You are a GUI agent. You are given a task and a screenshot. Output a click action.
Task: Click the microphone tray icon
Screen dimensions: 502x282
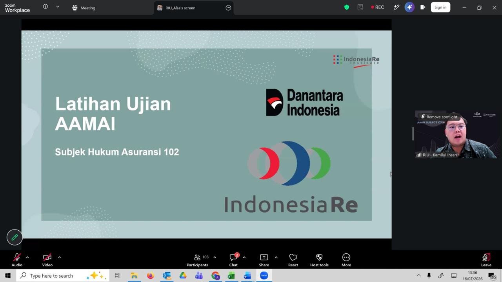(x=429, y=276)
